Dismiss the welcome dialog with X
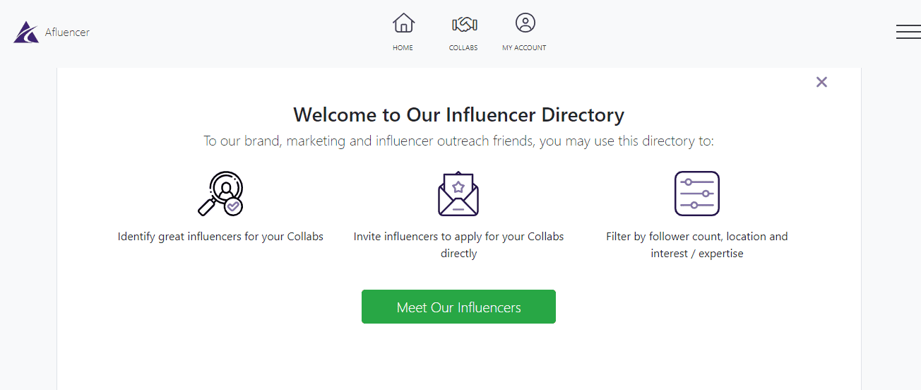 [821, 82]
